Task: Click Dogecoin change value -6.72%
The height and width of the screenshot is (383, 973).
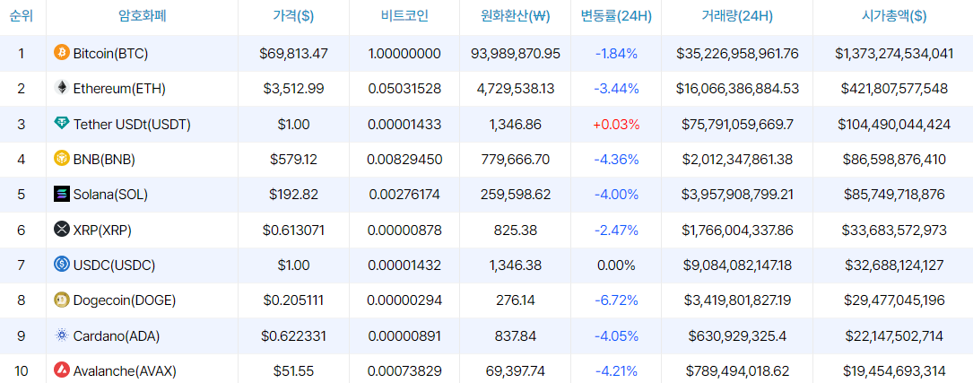Action: click(616, 300)
